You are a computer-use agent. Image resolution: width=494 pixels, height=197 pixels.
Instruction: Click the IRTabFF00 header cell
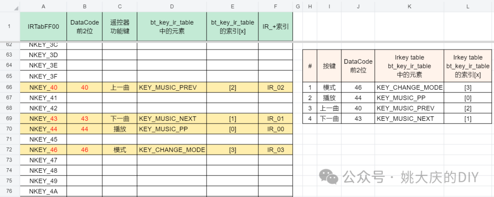[x=43, y=26]
